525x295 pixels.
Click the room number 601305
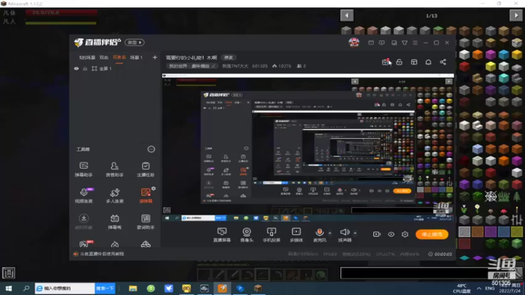pos(260,66)
